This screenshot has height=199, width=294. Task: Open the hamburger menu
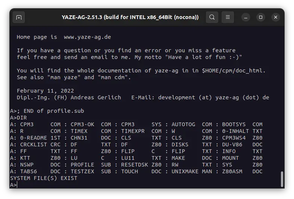point(228,17)
